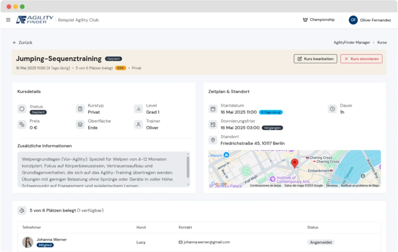Click the Trainer person icon
The height and width of the screenshot is (252, 398).
point(138,124)
